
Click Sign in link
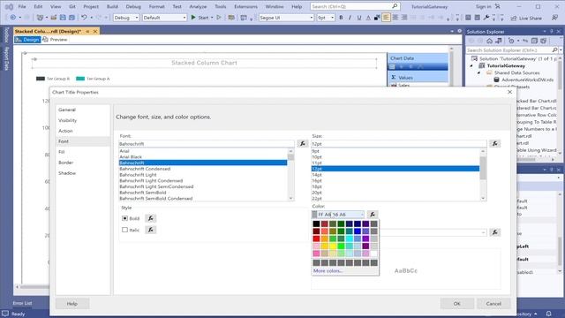point(483,6)
